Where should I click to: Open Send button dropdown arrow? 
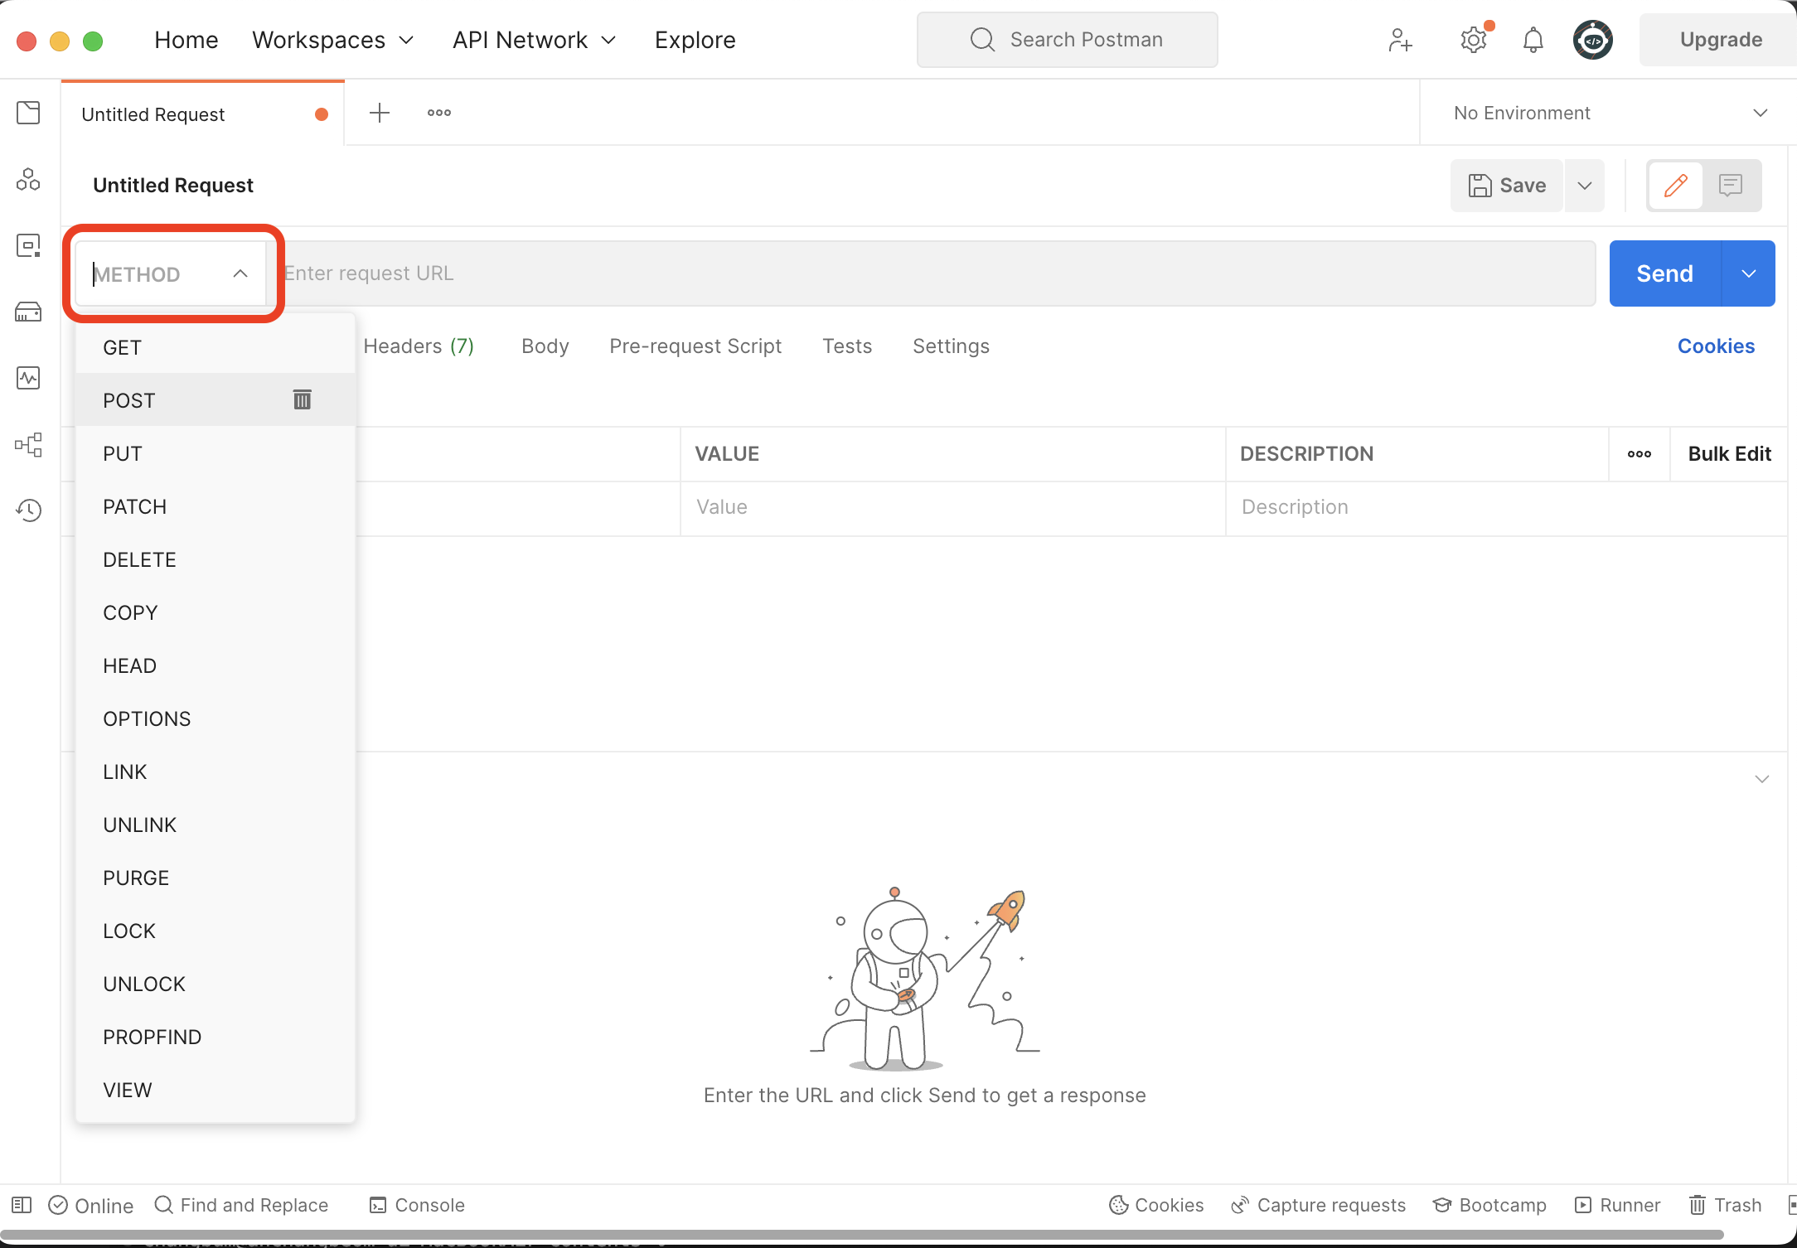[1748, 273]
